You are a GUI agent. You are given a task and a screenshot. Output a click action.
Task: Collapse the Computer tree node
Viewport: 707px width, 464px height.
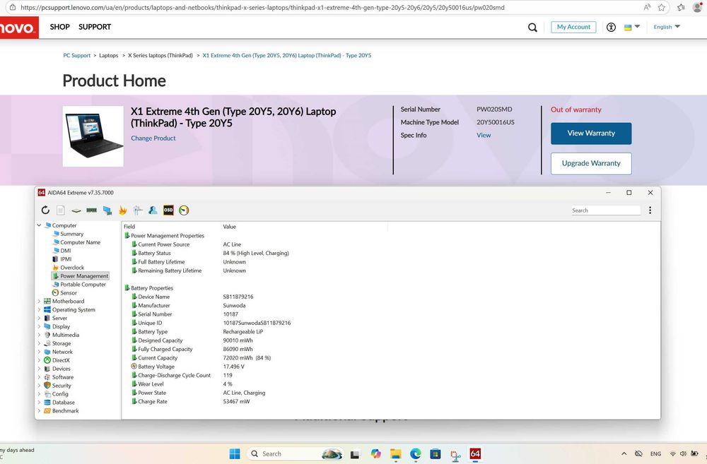click(x=39, y=225)
